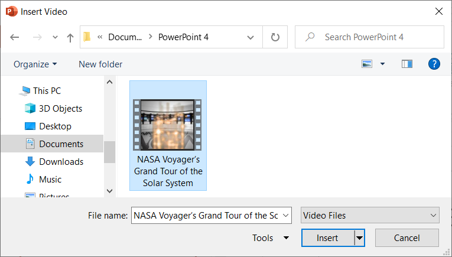Image resolution: width=452 pixels, height=257 pixels.
Task: Open Help with the question mark icon
Action: tap(434, 64)
